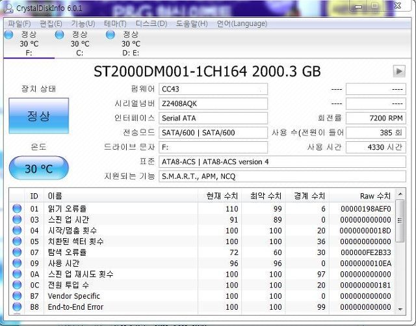Click raw value 00000000018D
416x326 pixels.
coord(365,230)
